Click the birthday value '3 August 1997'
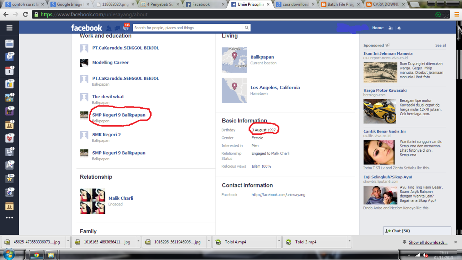Image resolution: width=462 pixels, height=260 pixels. pyautogui.click(x=263, y=130)
